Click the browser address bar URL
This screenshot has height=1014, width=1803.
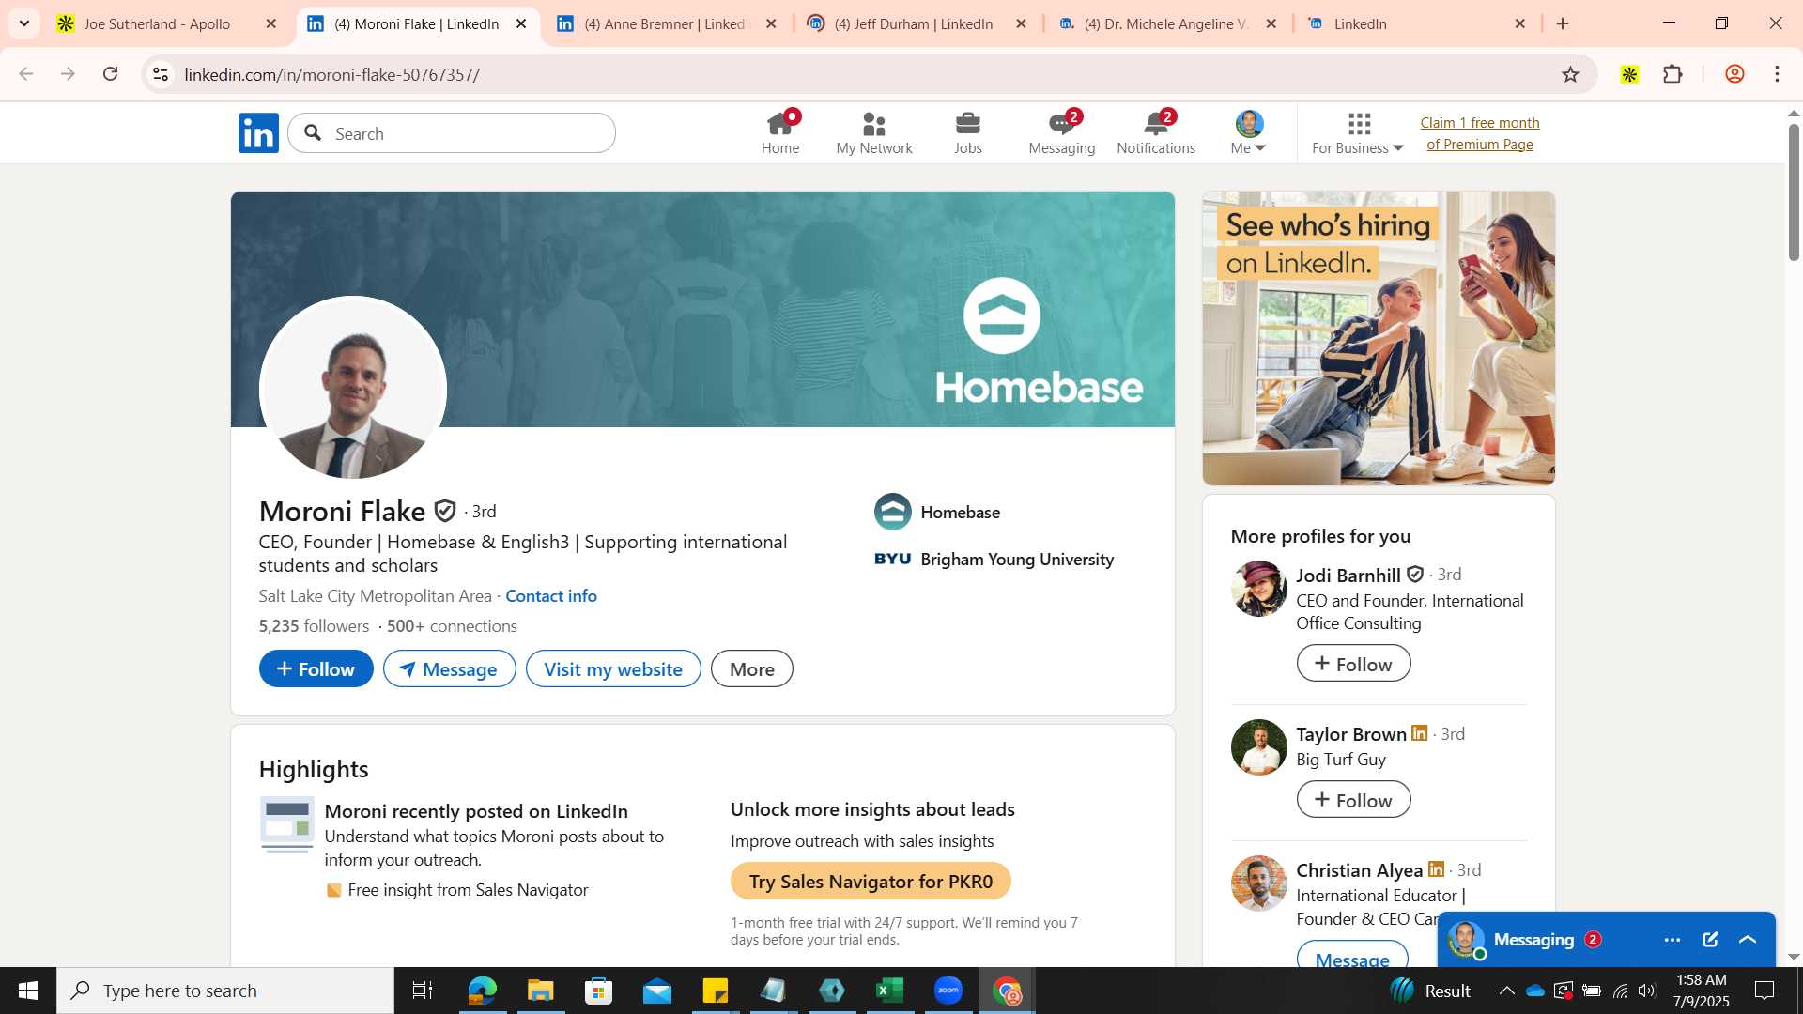pos(332,74)
